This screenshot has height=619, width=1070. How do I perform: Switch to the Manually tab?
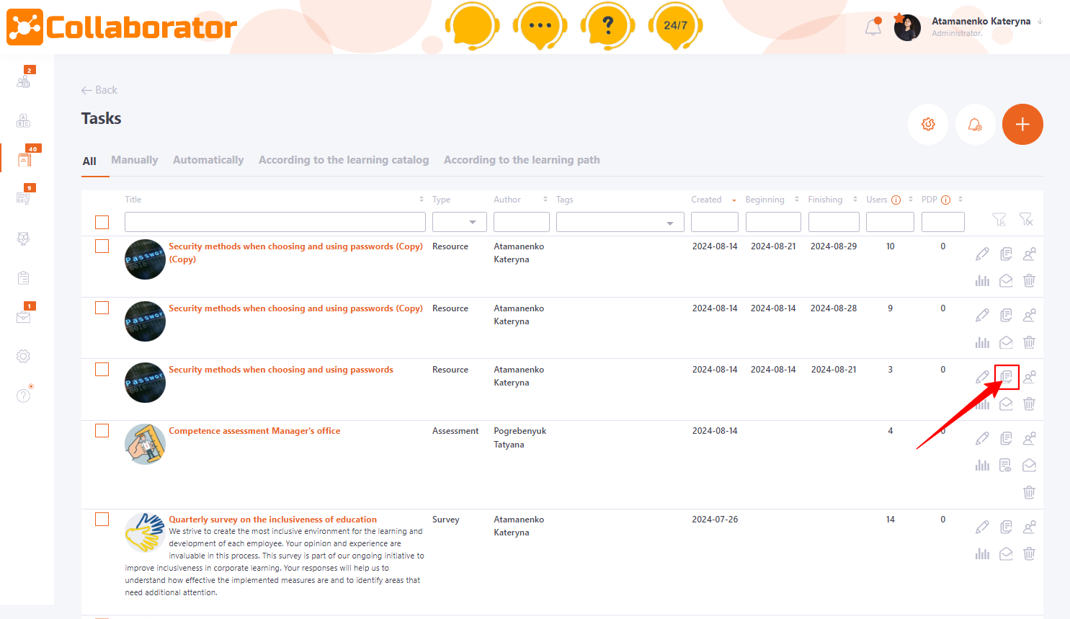[134, 159]
